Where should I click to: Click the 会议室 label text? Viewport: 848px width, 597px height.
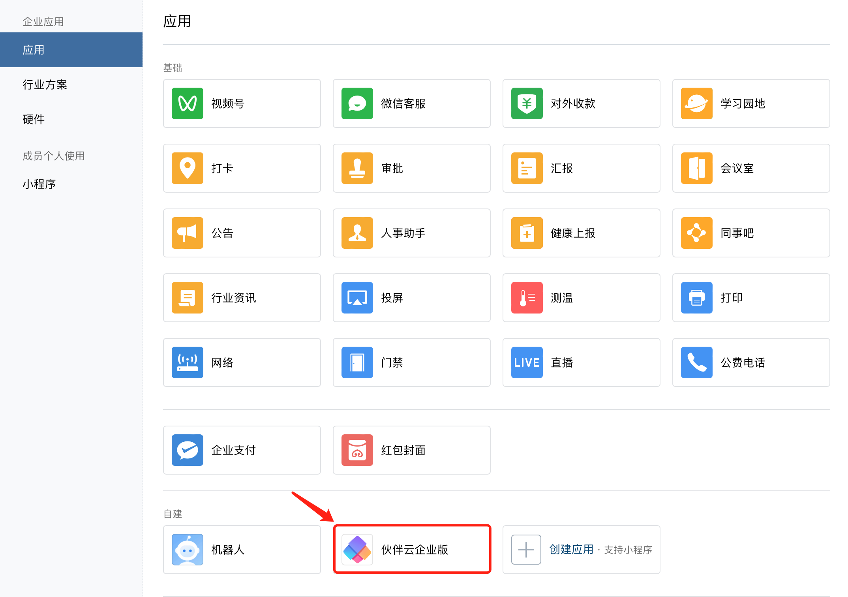point(737,168)
